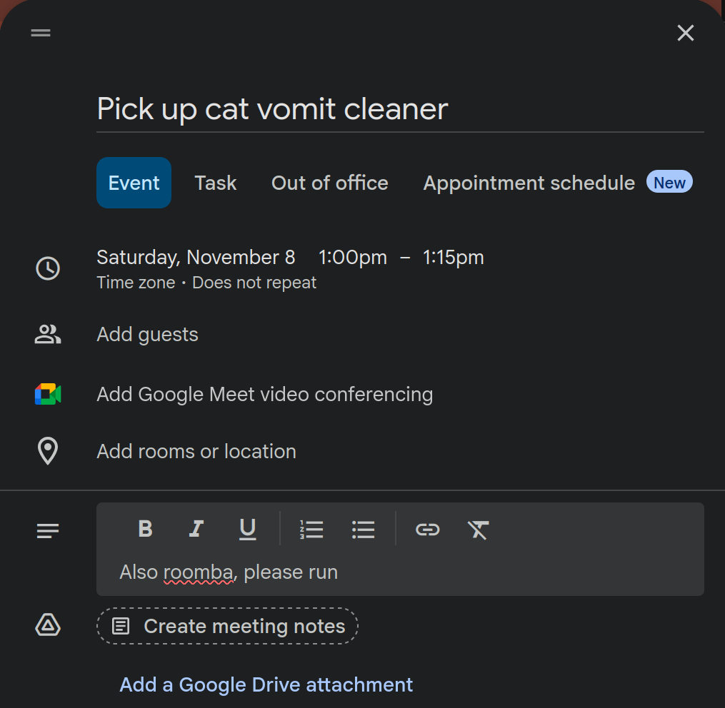The height and width of the screenshot is (708, 725).
Task: Insert a bulleted list
Action: click(x=363, y=529)
